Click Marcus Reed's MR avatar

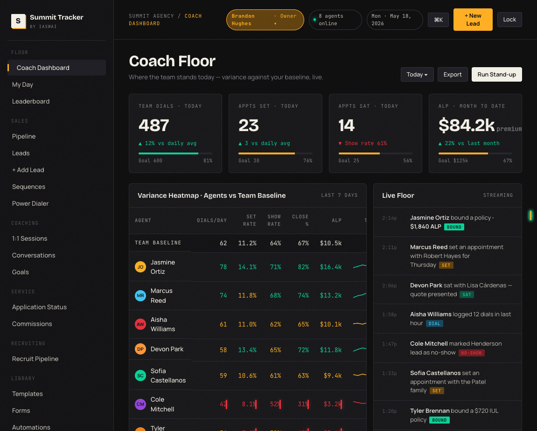click(x=140, y=295)
